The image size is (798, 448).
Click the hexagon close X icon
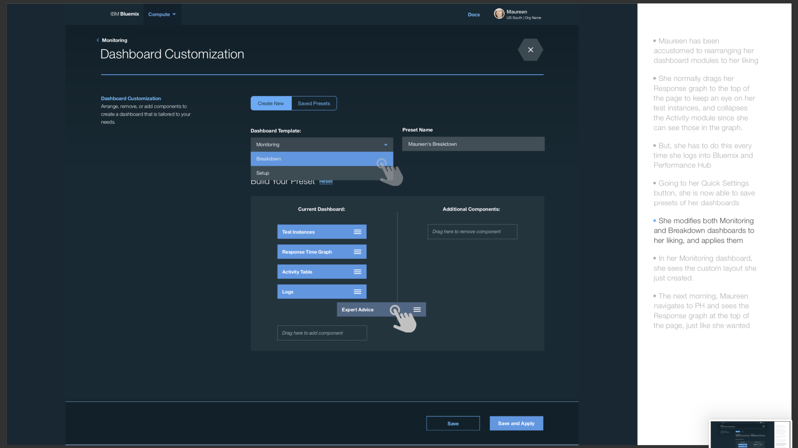530,50
